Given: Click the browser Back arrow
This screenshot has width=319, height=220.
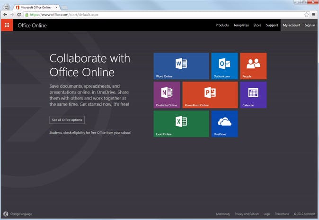Looking at the screenshot, I should tap(5, 15).
